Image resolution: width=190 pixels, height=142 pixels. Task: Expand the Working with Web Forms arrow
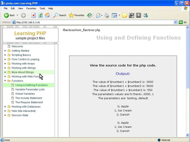coord(5,76)
